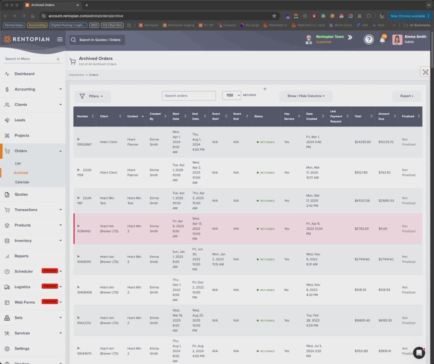This screenshot has width=434, height=364.
Task: Click the Chrome address bar
Action: point(159,16)
